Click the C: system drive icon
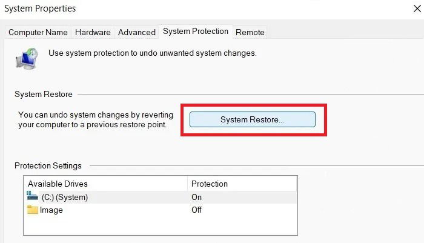Image resolution: width=424 pixels, height=243 pixels. point(32,196)
